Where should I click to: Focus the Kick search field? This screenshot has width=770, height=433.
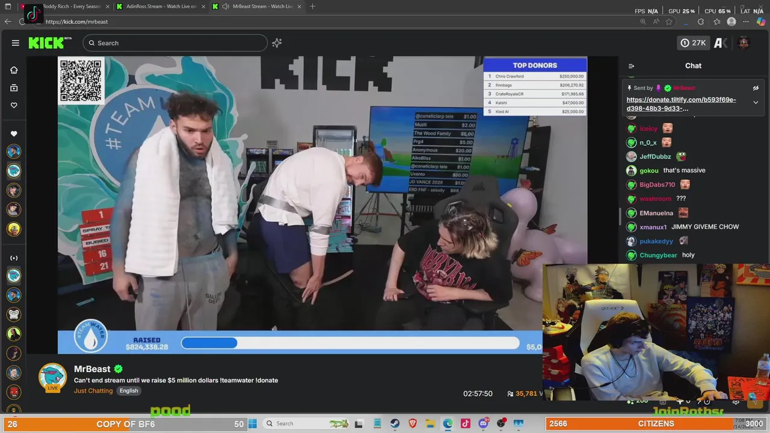click(x=175, y=43)
